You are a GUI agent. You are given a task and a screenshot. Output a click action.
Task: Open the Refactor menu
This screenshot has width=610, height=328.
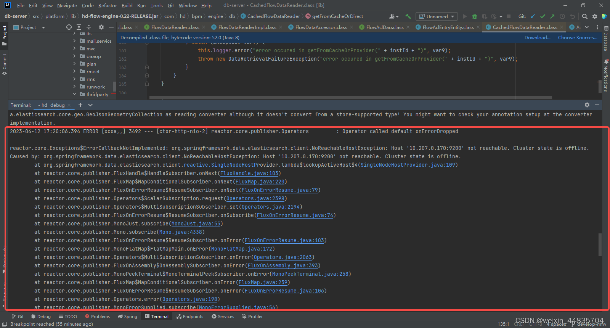click(x=108, y=5)
